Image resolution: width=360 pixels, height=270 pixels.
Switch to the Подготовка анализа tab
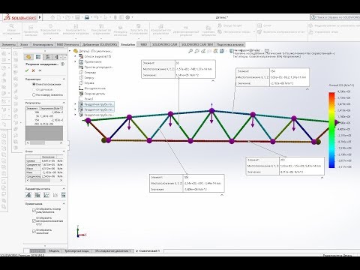[229, 44]
